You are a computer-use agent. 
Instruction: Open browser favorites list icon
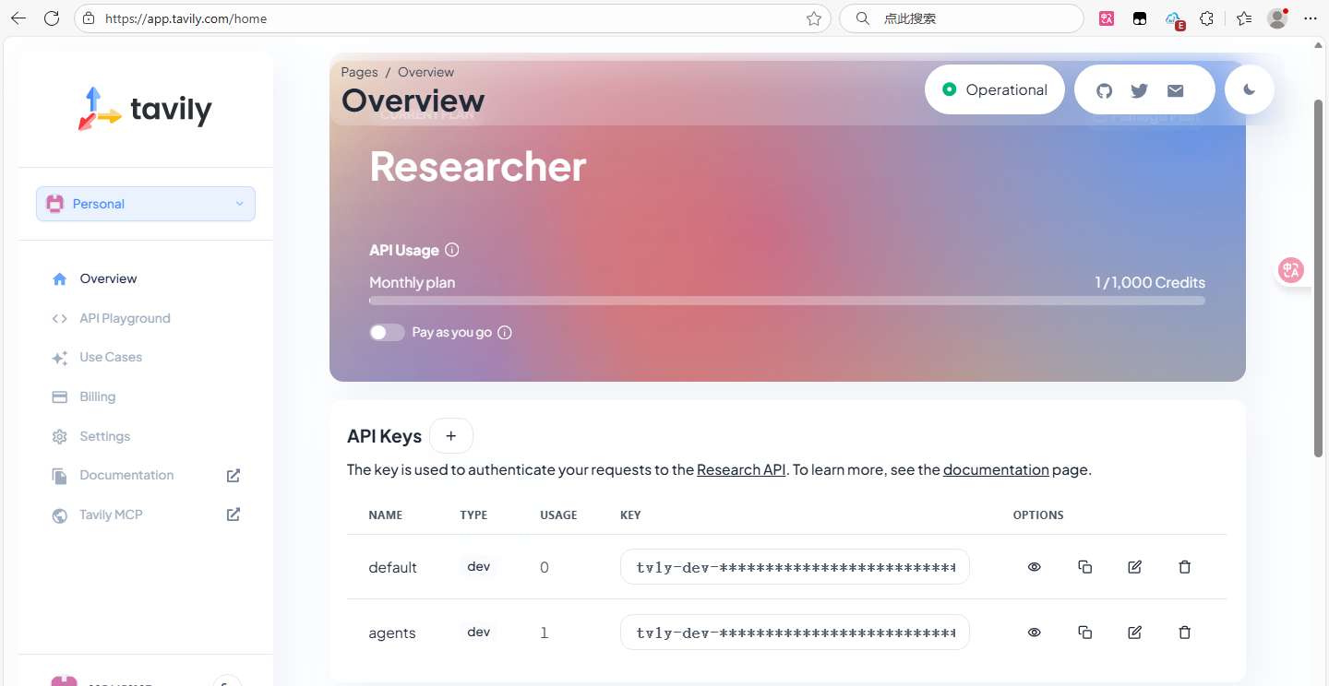(x=1243, y=18)
